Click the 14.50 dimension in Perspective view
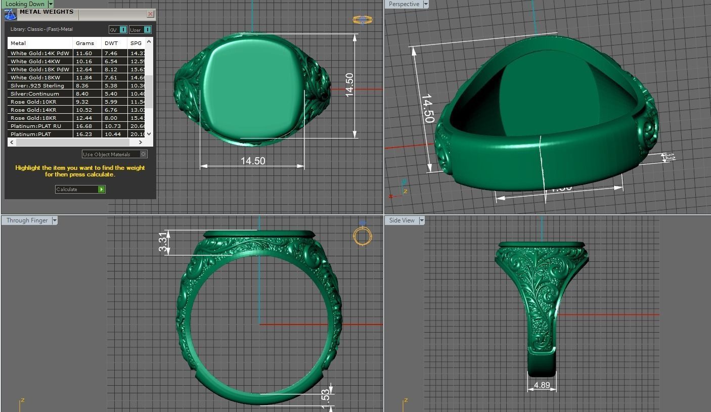This screenshot has height=412, width=711. pyautogui.click(x=428, y=108)
